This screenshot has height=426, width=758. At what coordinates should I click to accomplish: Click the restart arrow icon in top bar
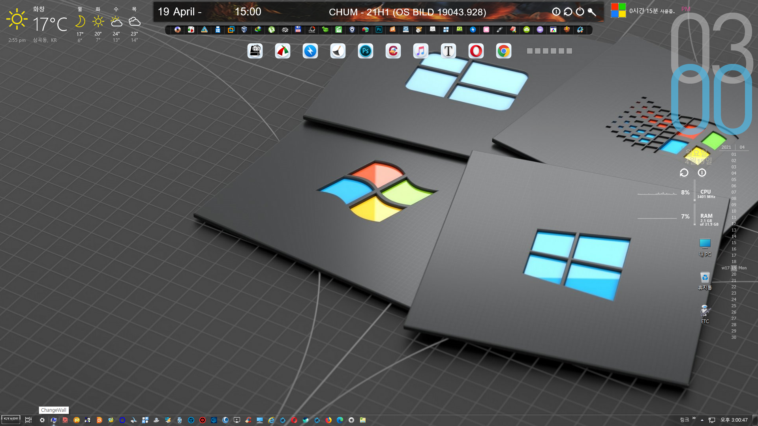coord(568,12)
